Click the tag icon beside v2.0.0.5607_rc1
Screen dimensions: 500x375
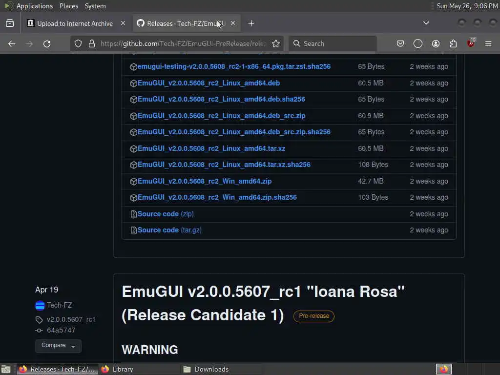(39, 319)
